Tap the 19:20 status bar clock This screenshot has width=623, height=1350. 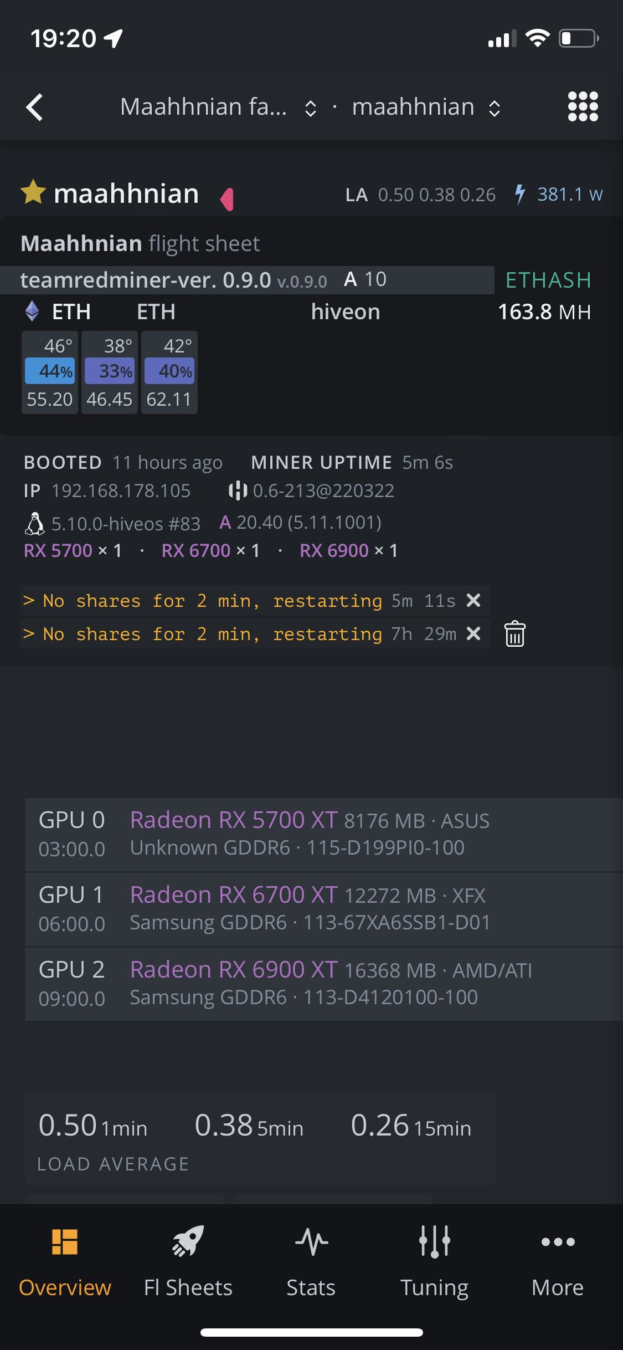pyautogui.click(x=63, y=38)
